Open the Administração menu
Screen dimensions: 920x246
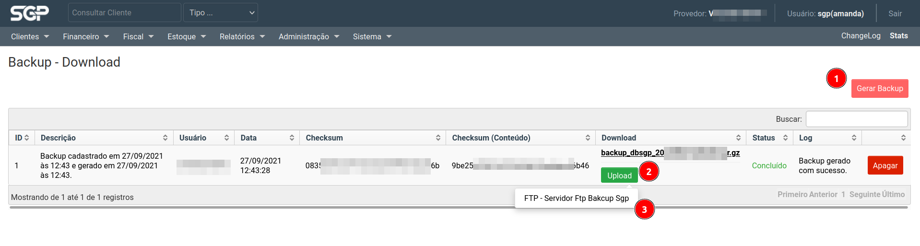[309, 36]
